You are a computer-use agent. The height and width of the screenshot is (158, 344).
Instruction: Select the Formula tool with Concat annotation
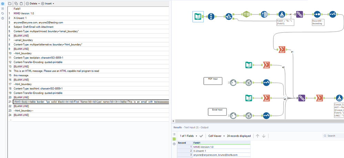pyautogui.click(x=340, y=98)
